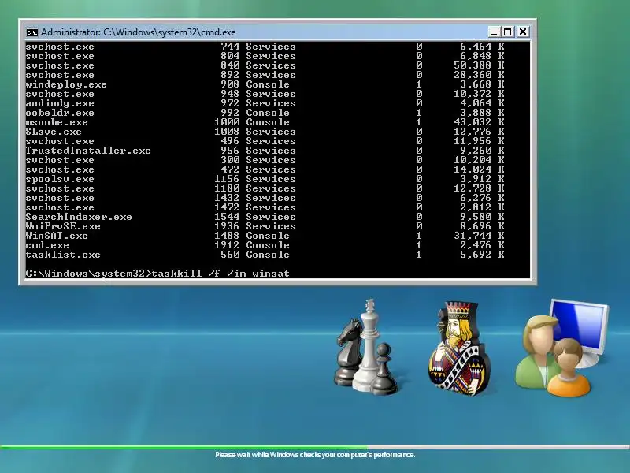Click PID 1912 of cmd.exe

(x=227, y=245)
